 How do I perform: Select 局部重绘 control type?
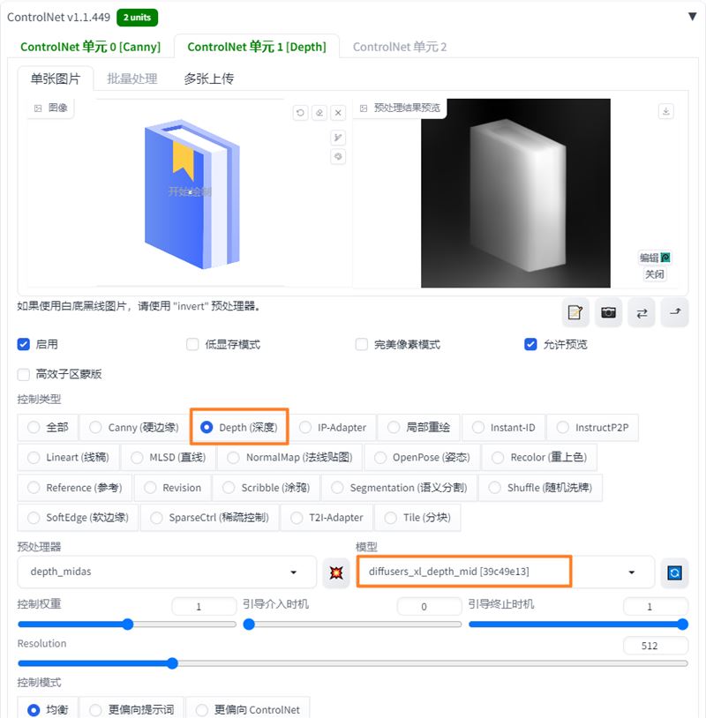click(418, 427)
